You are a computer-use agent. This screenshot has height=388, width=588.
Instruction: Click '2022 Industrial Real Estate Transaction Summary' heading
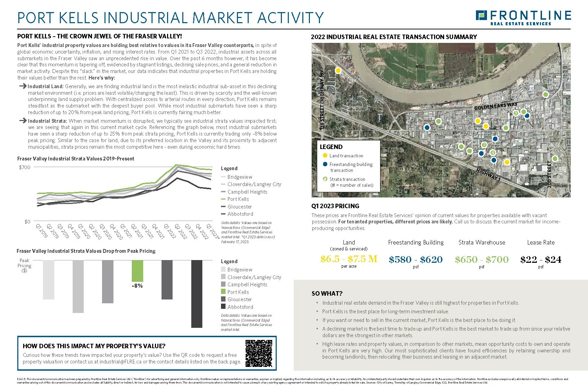(394, 37)
